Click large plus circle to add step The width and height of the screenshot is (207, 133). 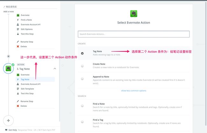8,121
